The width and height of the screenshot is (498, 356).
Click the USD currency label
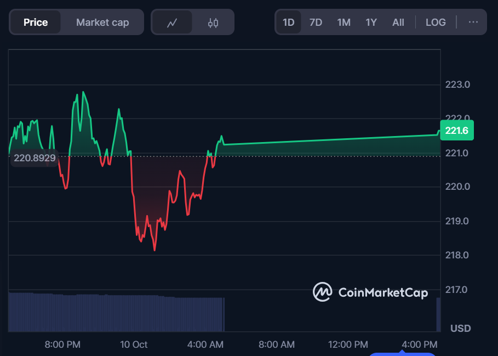(x=460, y=328)
